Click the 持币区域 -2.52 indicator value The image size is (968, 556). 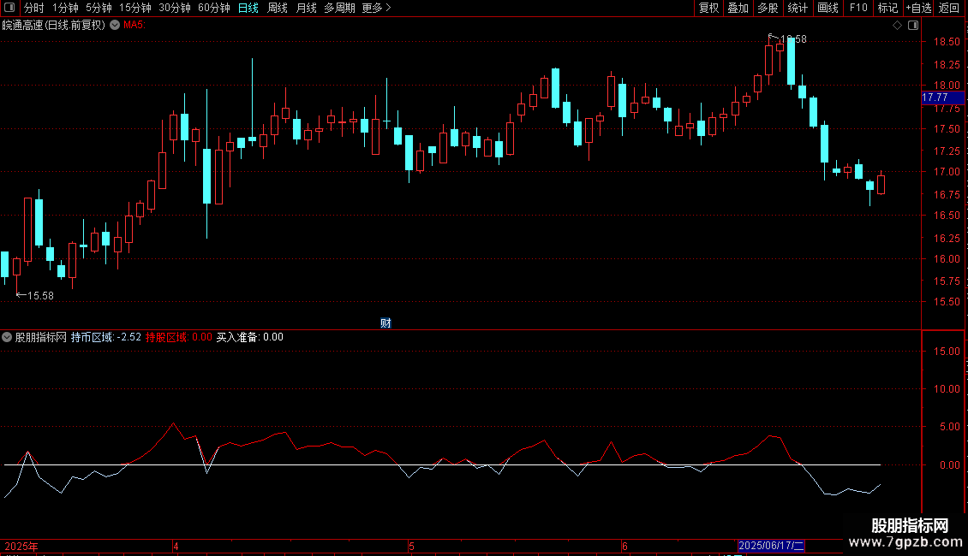[106, 337]
